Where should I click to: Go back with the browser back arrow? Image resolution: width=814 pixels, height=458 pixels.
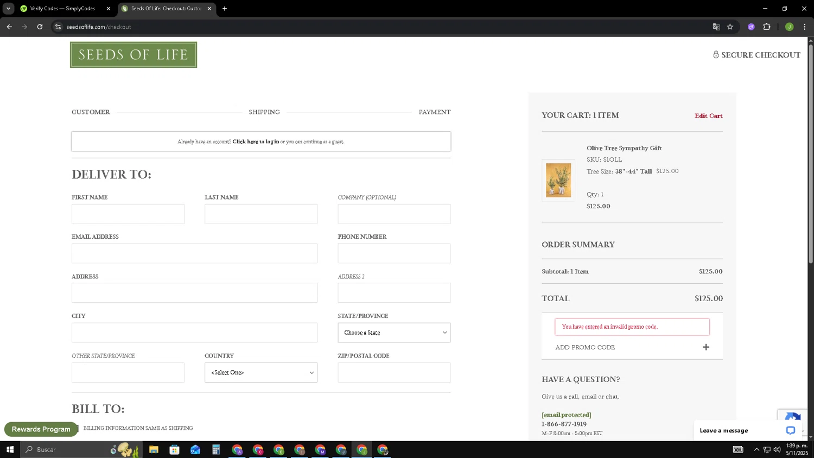[x=9, y=27]
